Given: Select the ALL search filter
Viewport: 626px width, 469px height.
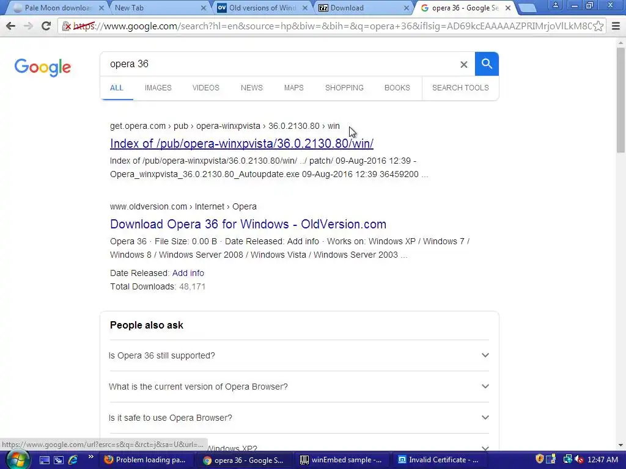Looking at the screenshot, I should pos(117,88).
